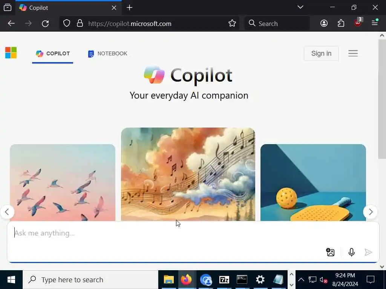Click the muted volume tray icon
The height and width of the screenshot is (289, 386).
coord(323,280)
